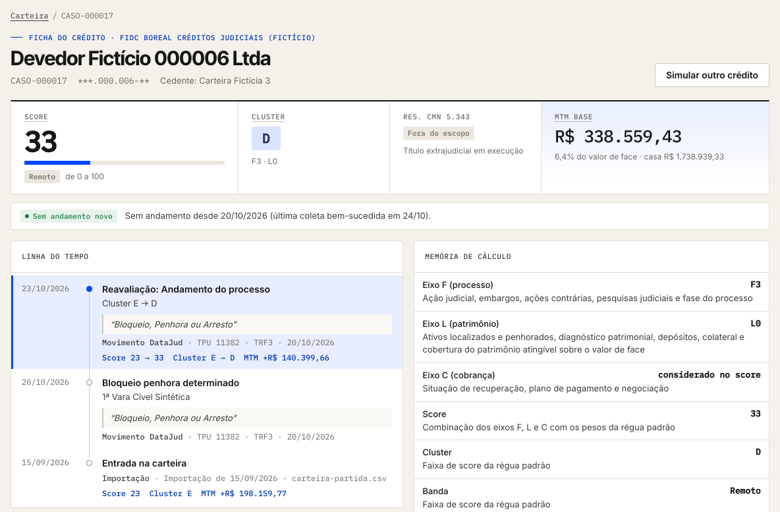The height and width of the screenshot is (512, 780).
Task: Select the Eixo C (cobrança) row
Action: point(592,382)
